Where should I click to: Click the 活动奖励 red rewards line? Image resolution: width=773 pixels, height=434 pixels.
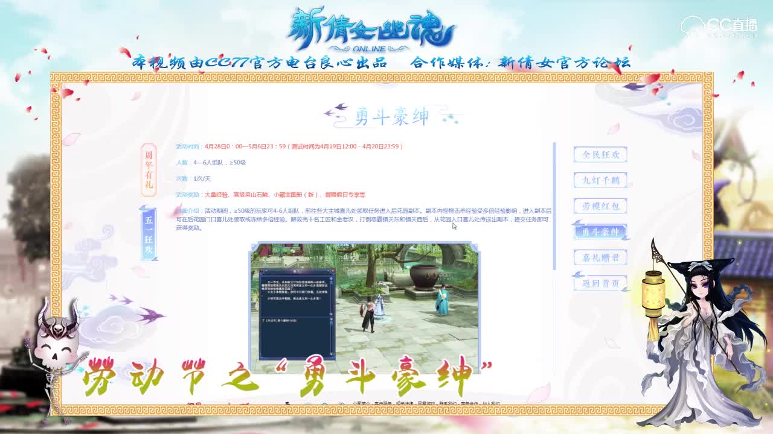(271, 195)
